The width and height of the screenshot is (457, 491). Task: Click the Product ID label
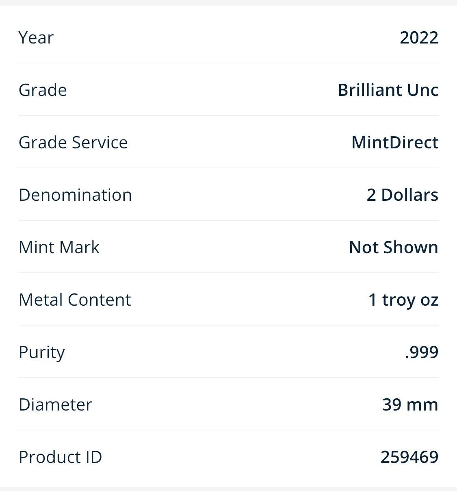click(x=60, y=457)
